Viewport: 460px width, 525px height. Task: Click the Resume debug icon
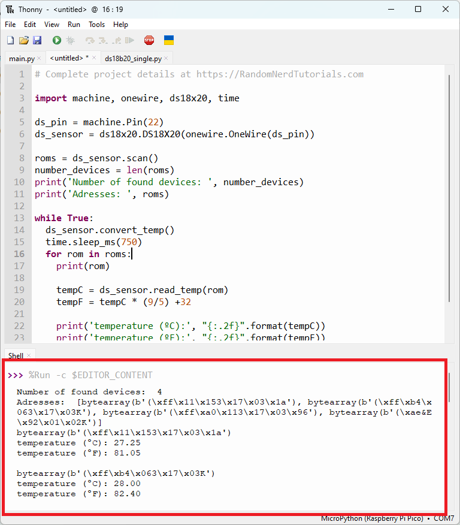(129, 40)
